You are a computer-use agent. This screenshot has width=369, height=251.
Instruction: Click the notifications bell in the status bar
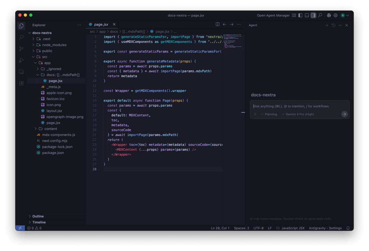pyautogui.click(x=348, y=228)
